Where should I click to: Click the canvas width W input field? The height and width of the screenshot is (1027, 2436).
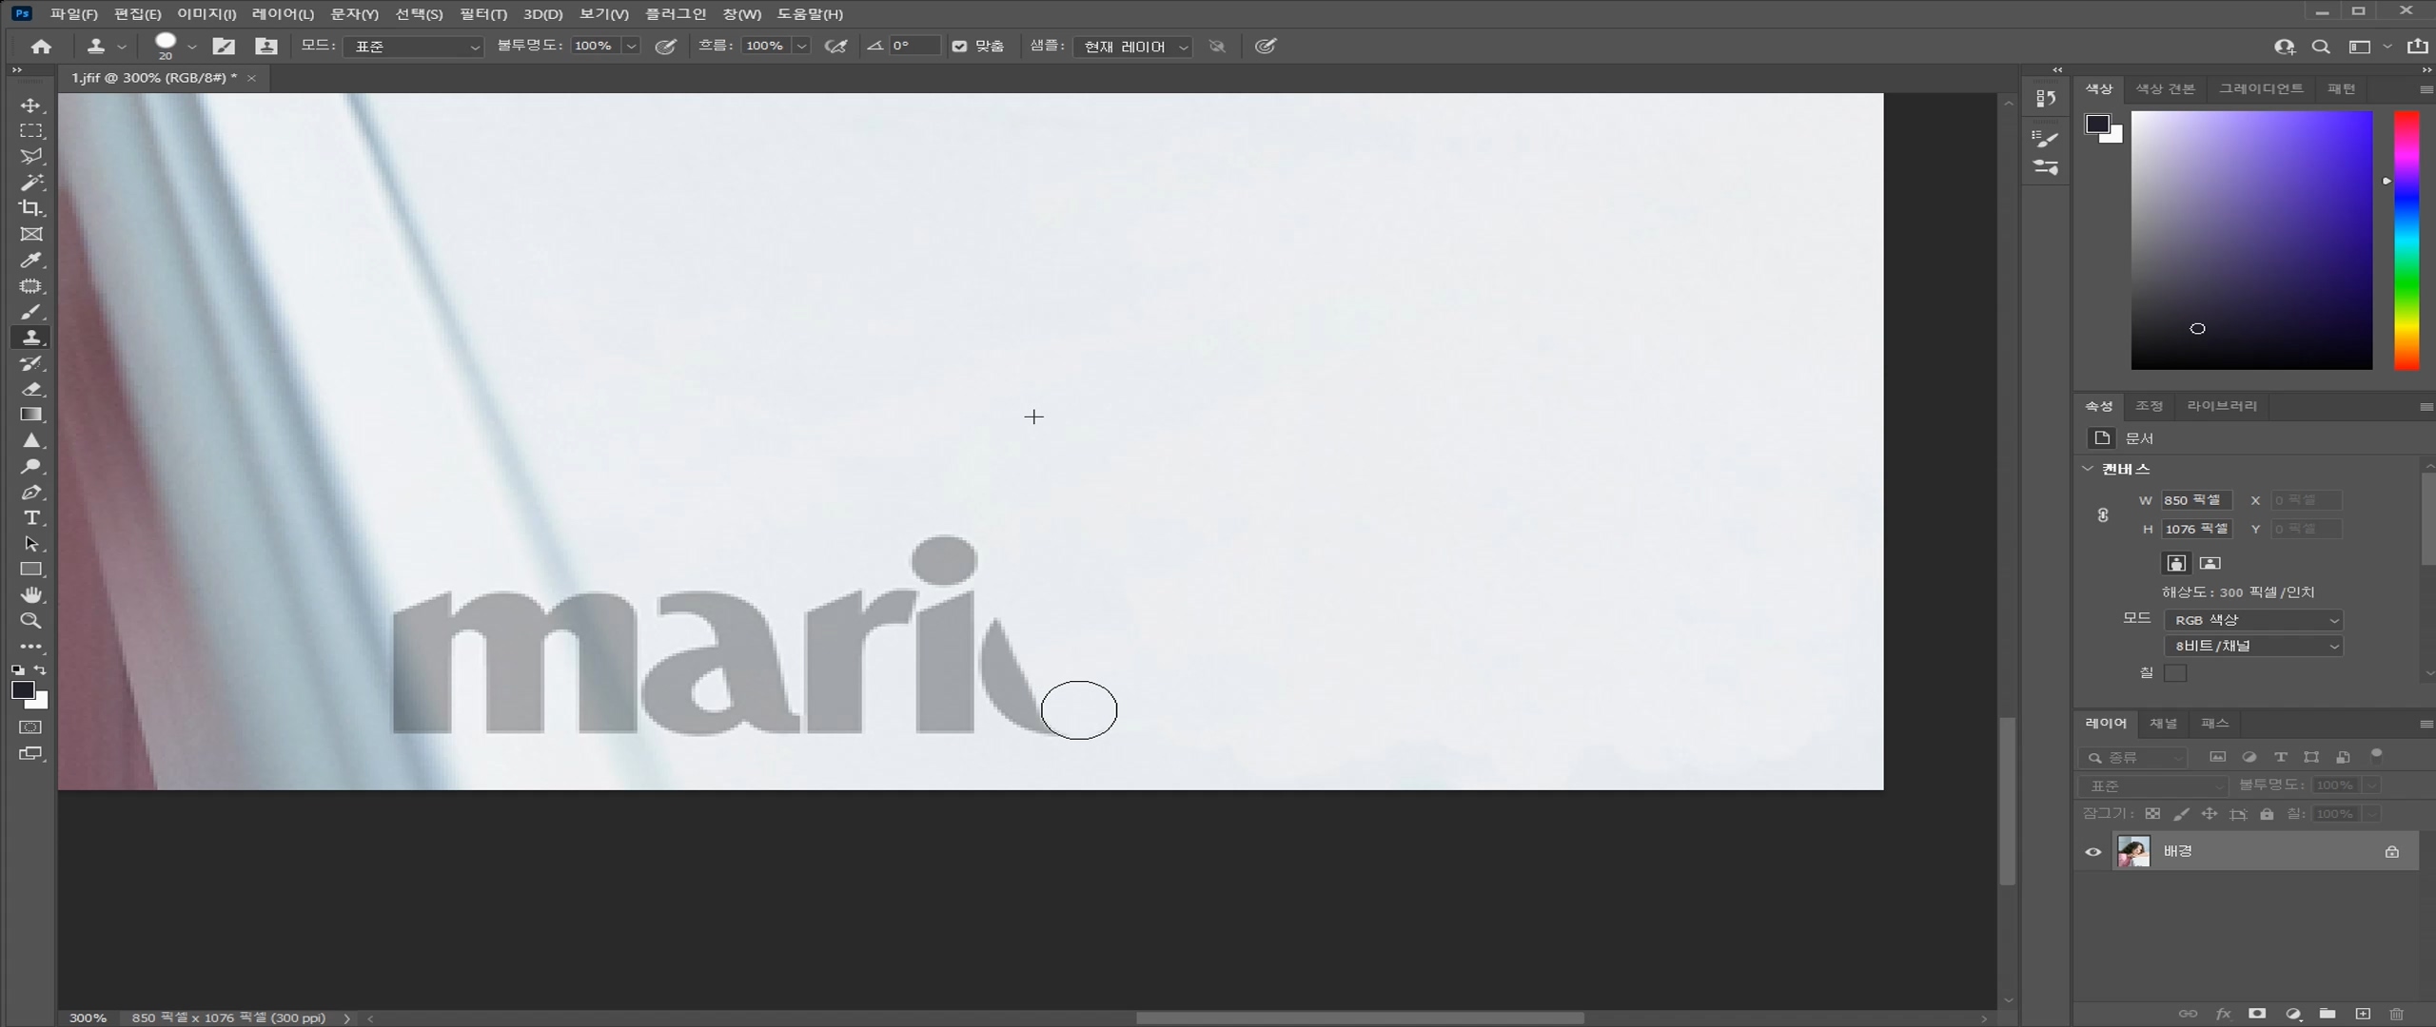point(2195,500)
